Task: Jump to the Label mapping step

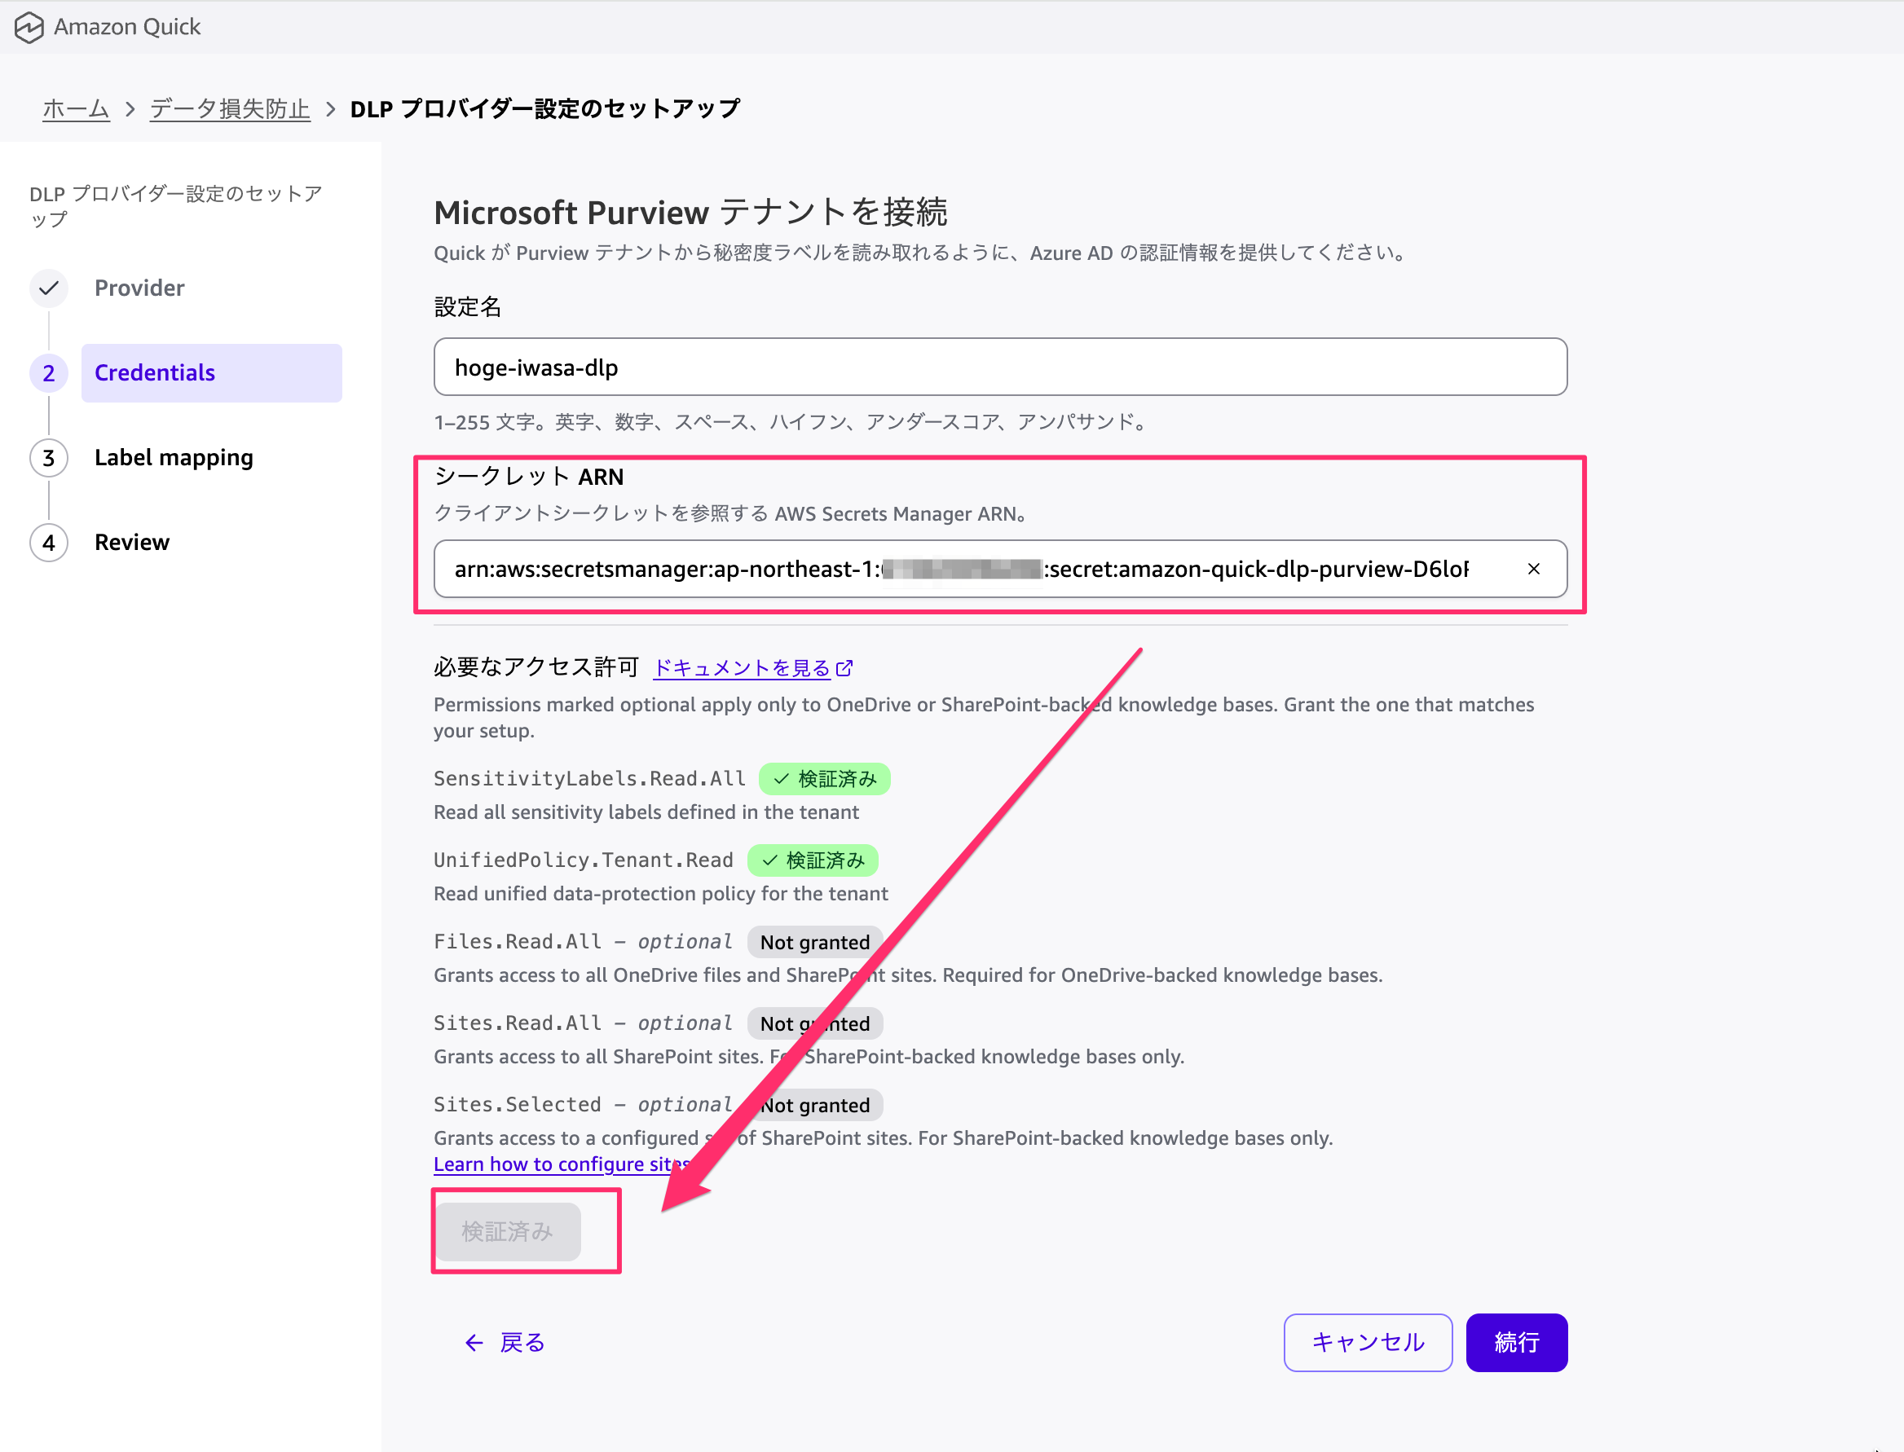Action: coord(174,457)
